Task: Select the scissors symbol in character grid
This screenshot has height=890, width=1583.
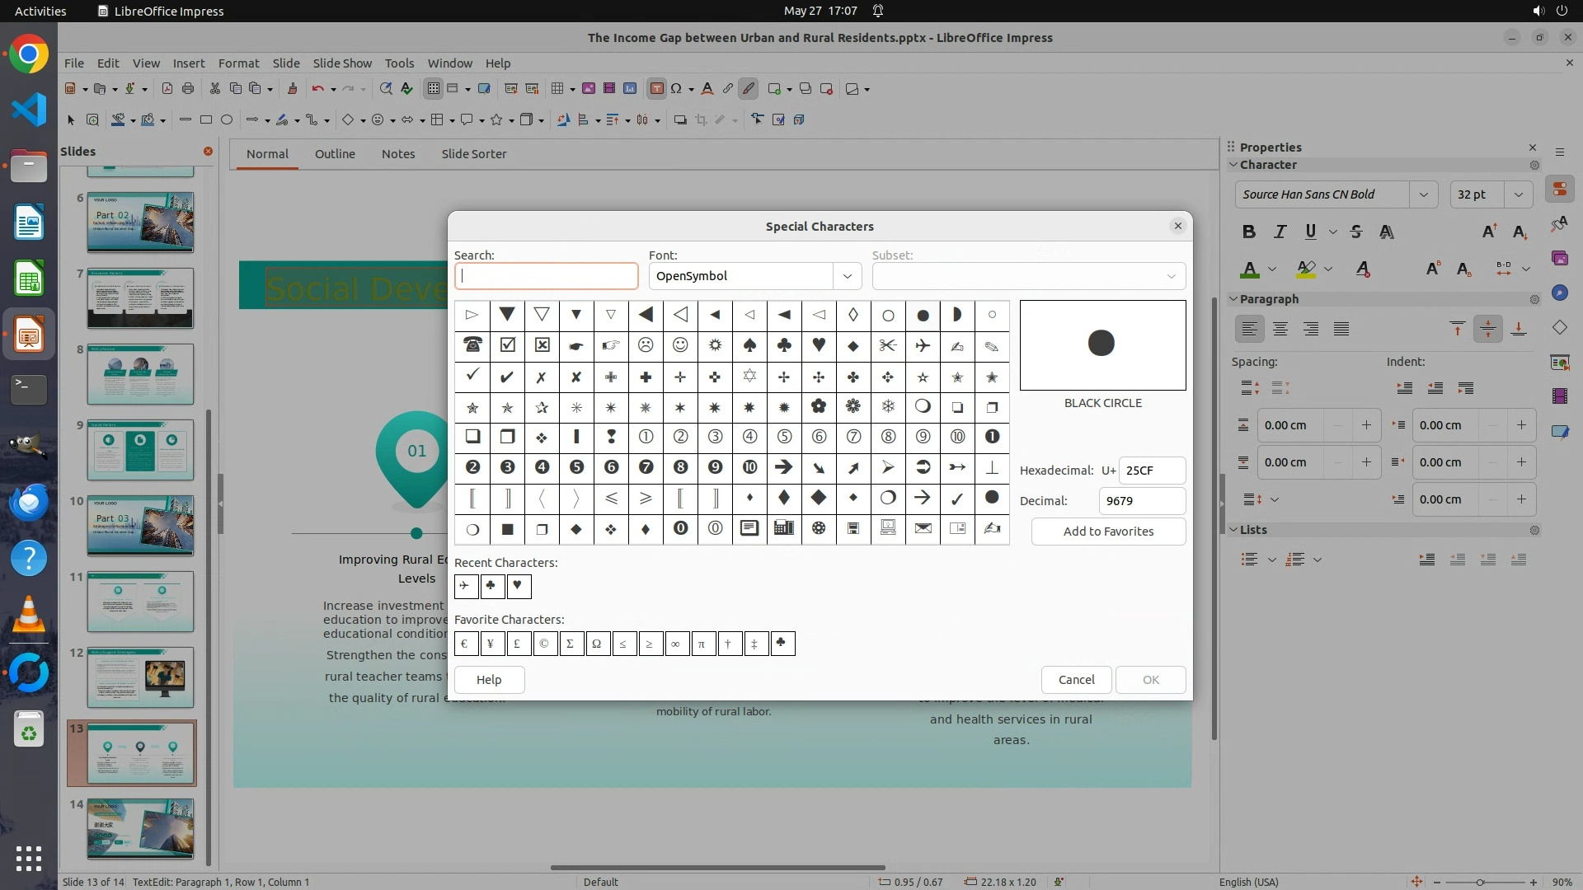Action: coord(888,346)
